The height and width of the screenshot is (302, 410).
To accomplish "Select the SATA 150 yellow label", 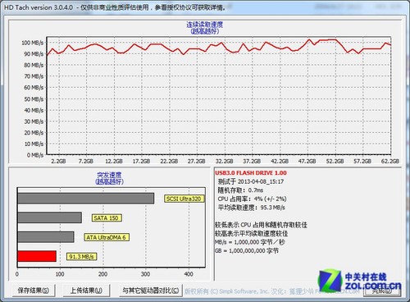I will tap(107, 218).
